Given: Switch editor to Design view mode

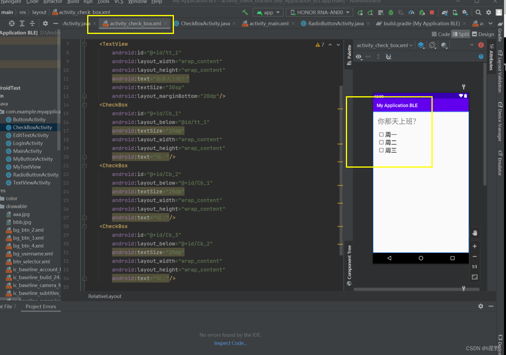Looking at the screenshot, I should point(483,34).
